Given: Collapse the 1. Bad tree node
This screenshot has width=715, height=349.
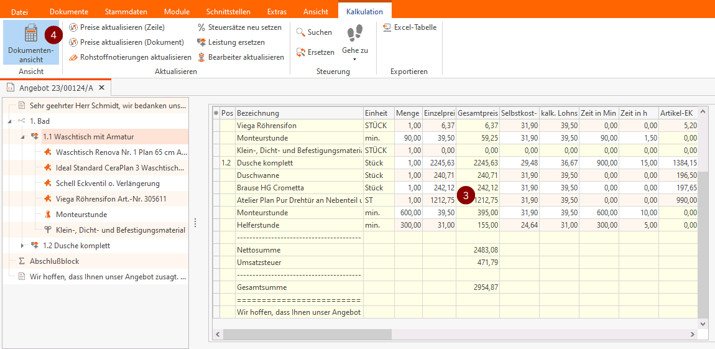Looking at the screenshot, I should (11, 121).
